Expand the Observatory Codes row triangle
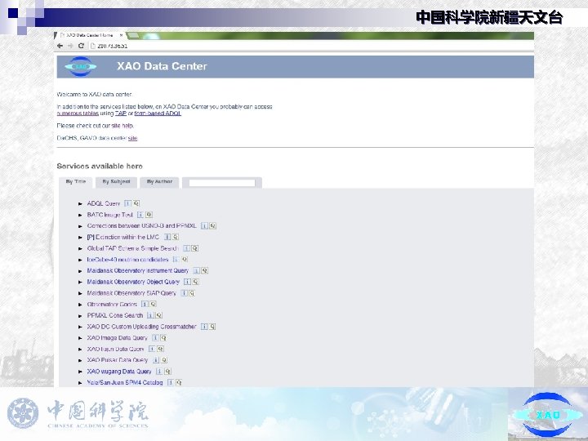This screenshot has width=588, height=441. pos(80,305)
